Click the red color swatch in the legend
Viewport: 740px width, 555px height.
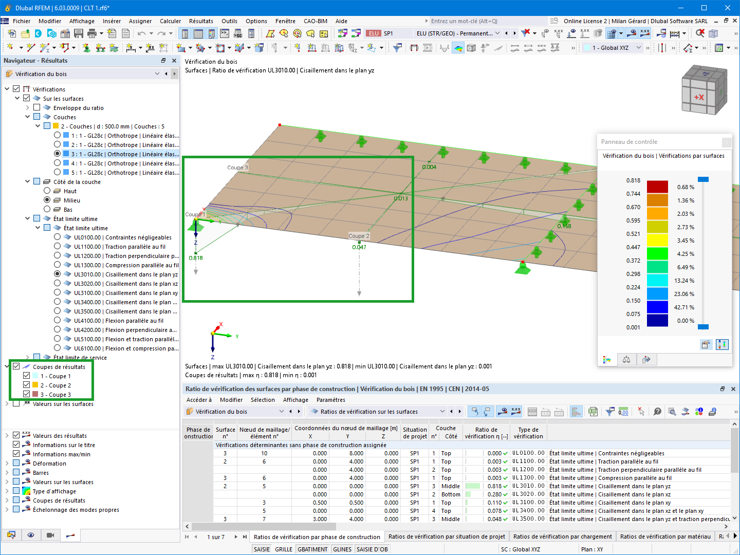pos(657,187)
